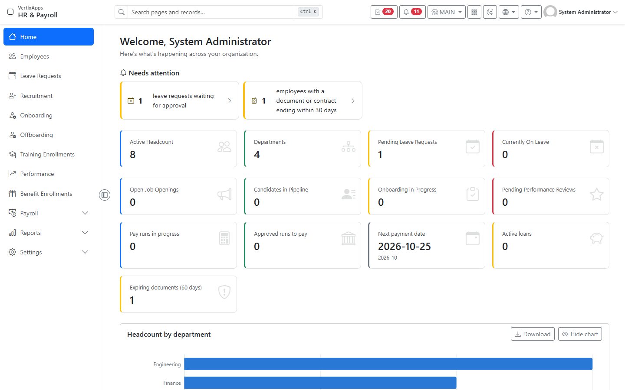Click the Approved runs to pay bank icon
Viewport: 625px width, 390px height.
pyautogui.click(x=349, y=238)
